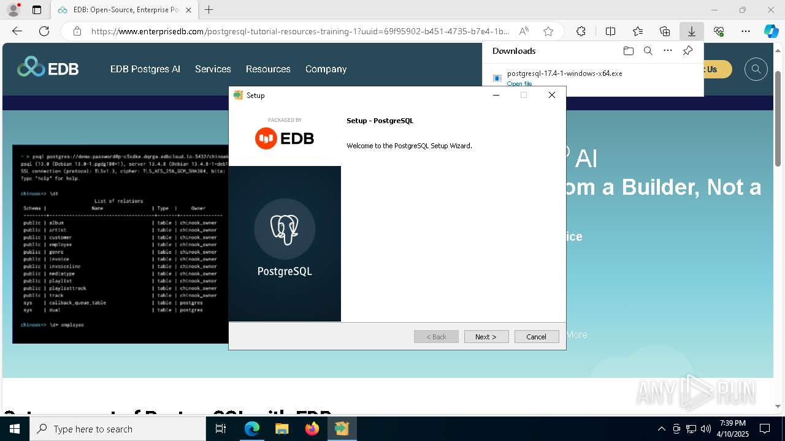Open Task View in taskbar
Screen dimensions: 785x441
pyautogui.click(x=221, y=429)
